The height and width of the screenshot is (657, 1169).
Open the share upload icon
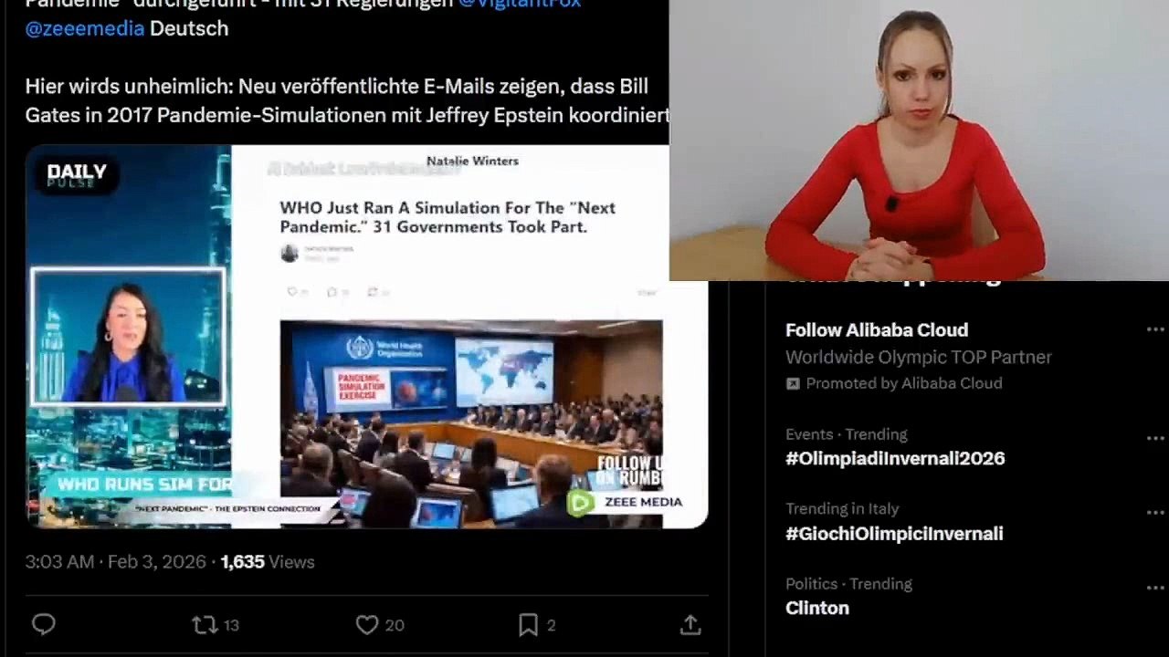click(x=690, y=624)
